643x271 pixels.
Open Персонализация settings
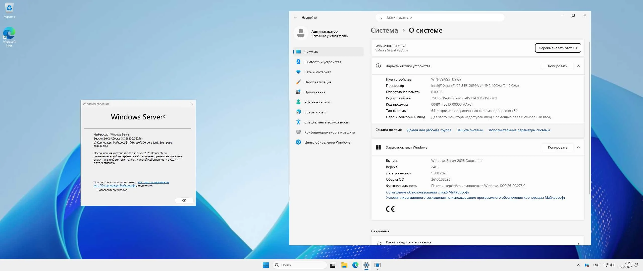[x=329, y=82]
